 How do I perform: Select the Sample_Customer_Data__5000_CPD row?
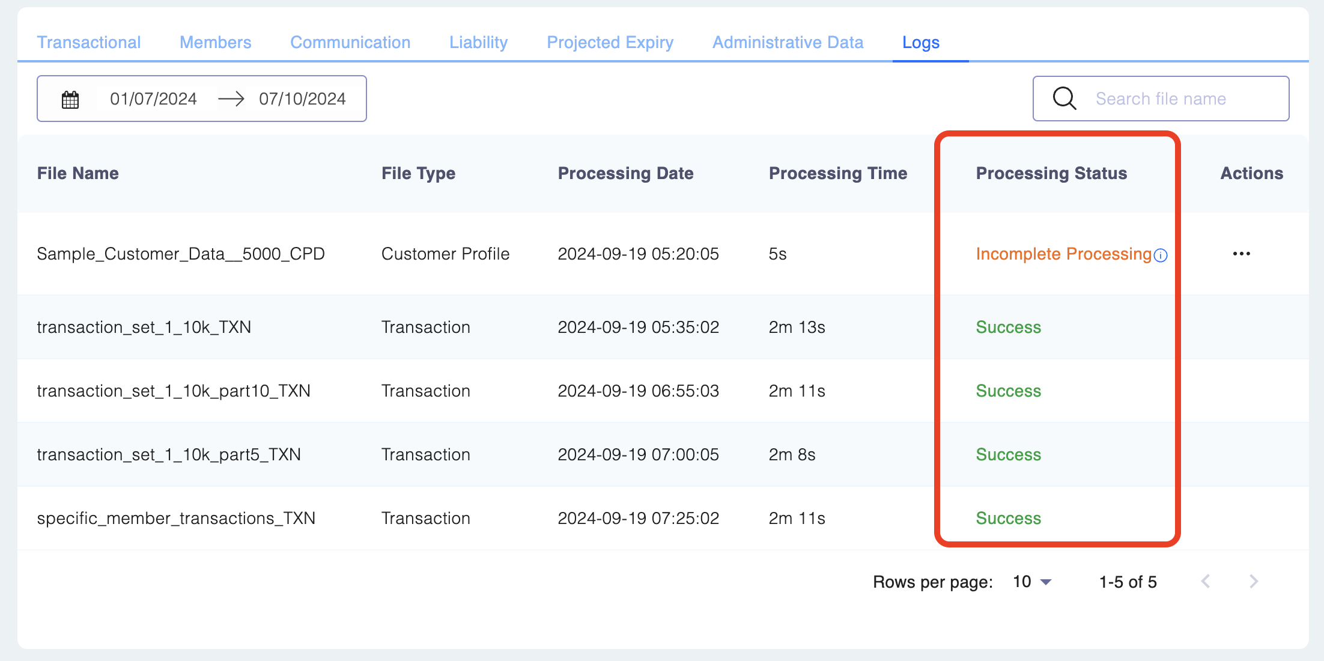point(180,254)
